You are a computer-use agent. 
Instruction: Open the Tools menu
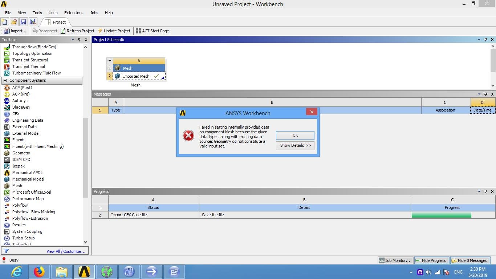click(37, 13)
